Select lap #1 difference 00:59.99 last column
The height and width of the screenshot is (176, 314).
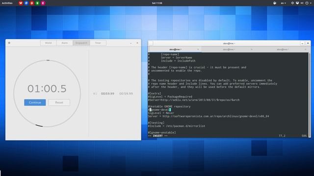pyautogui.click(x=126, y=93)
